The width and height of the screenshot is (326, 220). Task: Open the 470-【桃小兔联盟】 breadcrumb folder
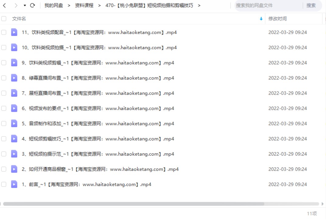(149, 5)
